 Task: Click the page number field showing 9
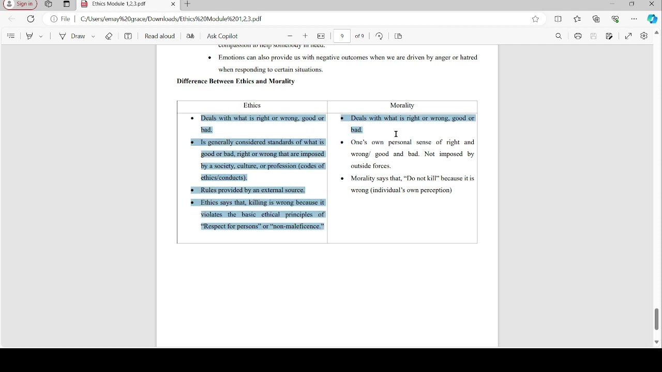coord(342,36)
